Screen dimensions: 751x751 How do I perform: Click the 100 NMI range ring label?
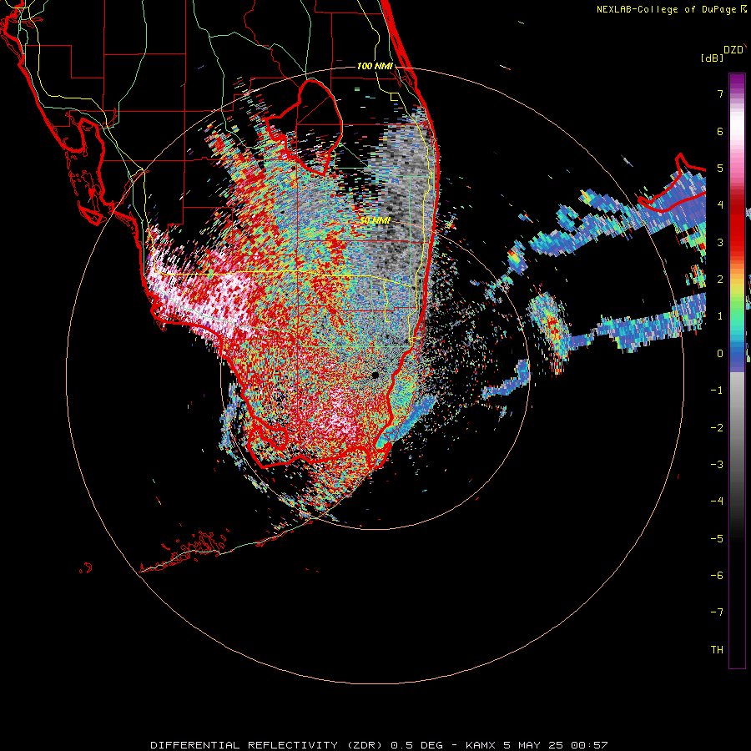click(375, 66)
